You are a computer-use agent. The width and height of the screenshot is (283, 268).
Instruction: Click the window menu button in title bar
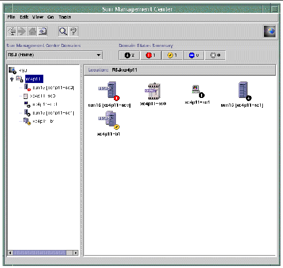pos(9,9)
